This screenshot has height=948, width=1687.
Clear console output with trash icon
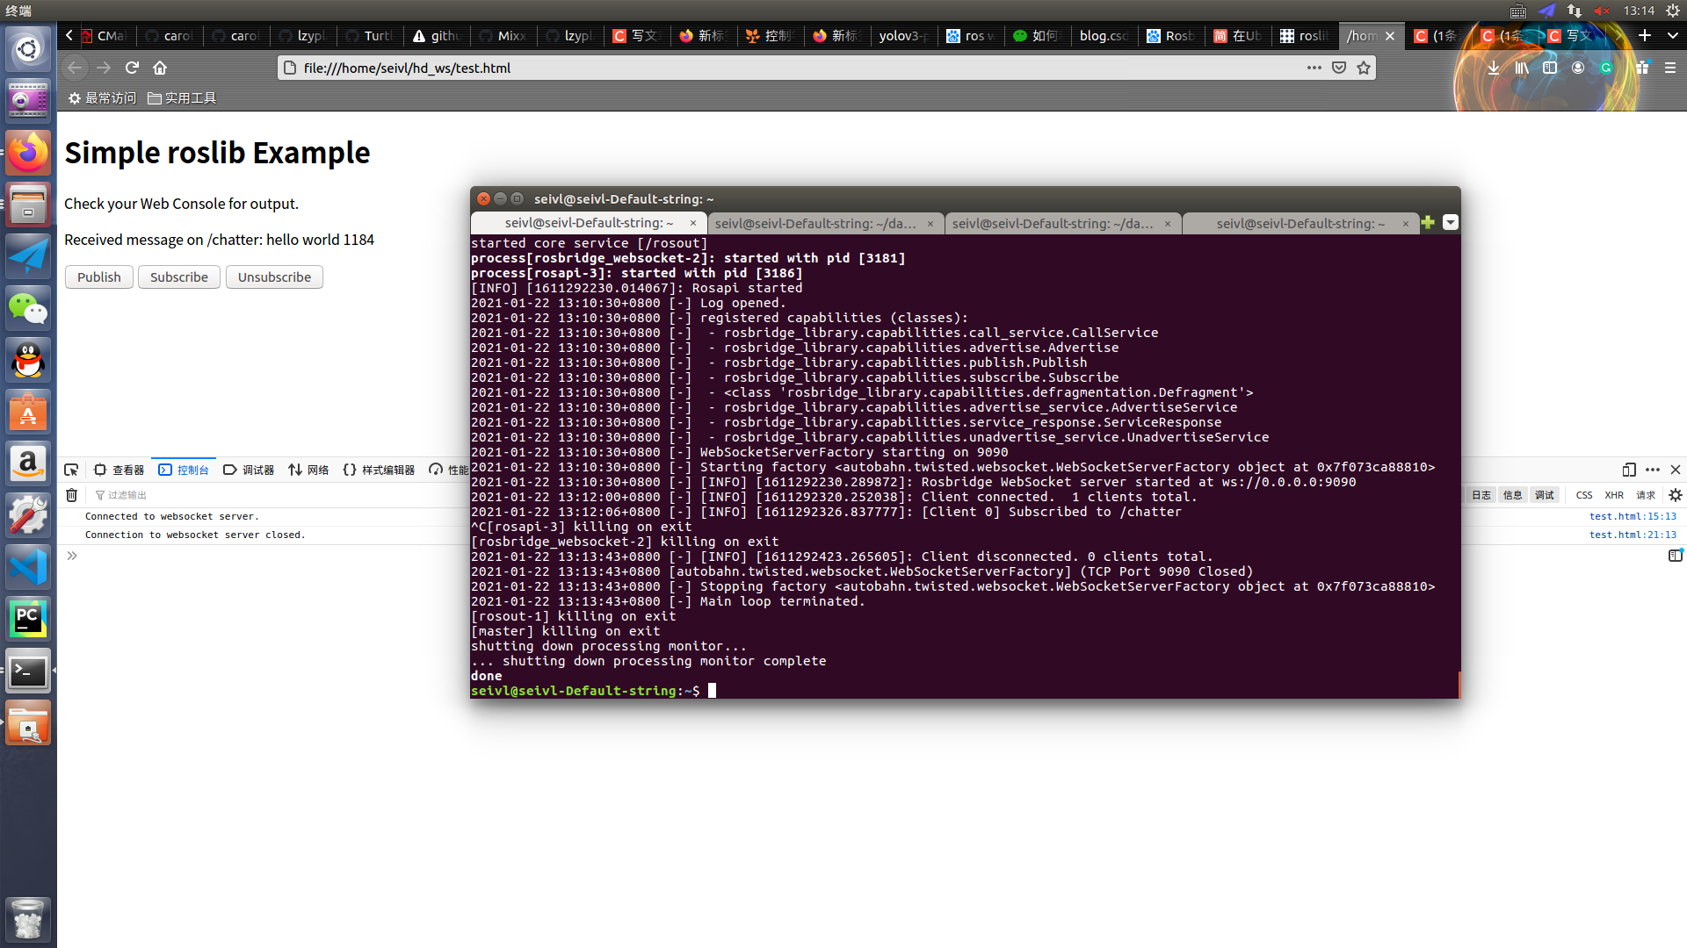71,495
